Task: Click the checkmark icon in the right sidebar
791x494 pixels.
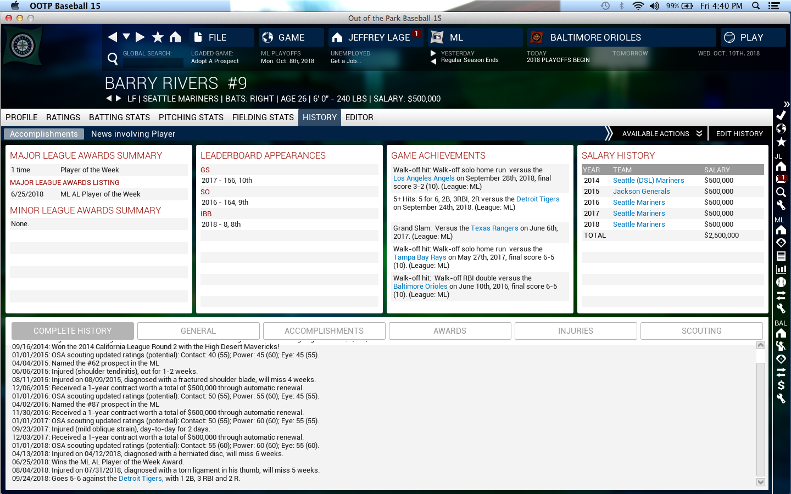Action: coord(781,115)
